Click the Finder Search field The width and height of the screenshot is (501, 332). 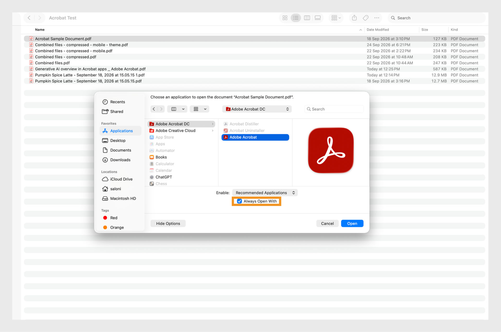point(437,18)
